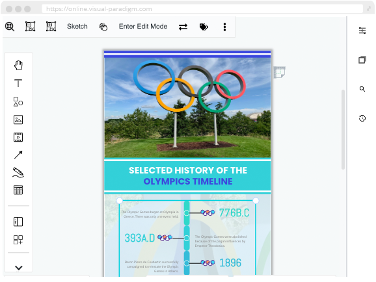Select the image insert tool
The width and height of the screenshot is (376, 282).
click(x=18, y=120)
